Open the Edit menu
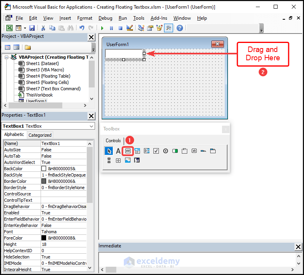Viewport: 304px width, 275px height. pyautogui.click(x=33, y=18)
